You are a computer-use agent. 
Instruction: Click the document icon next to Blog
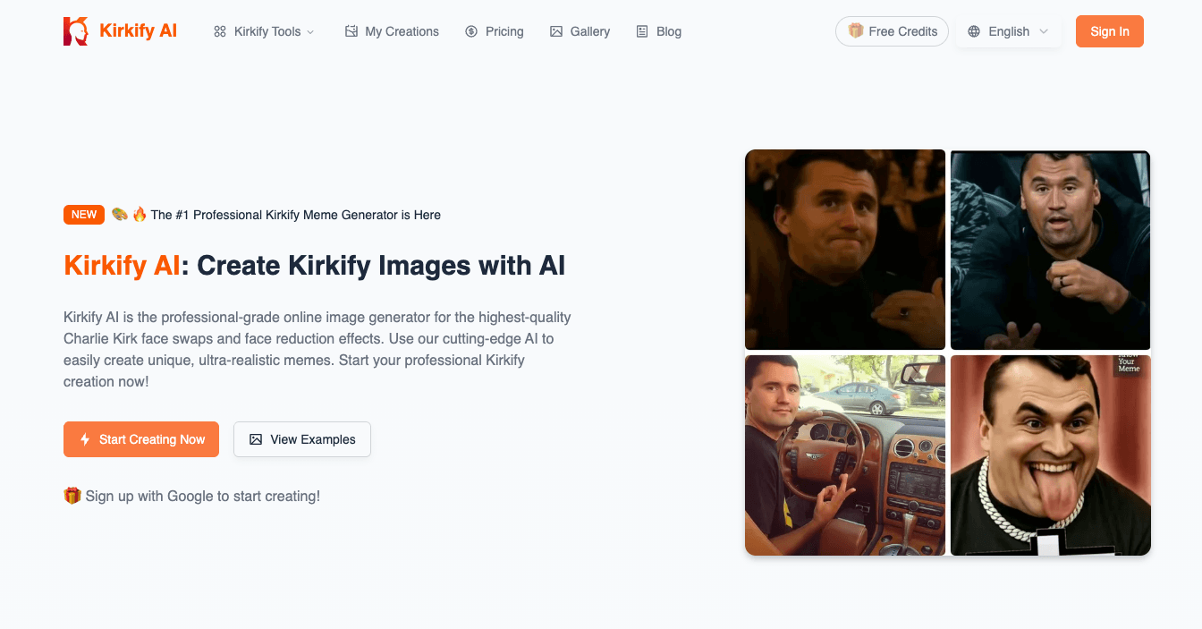tap(642, 31)
